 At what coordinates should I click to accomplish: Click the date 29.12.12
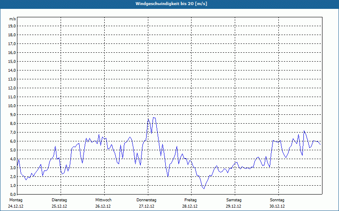(x=233, y=206)
